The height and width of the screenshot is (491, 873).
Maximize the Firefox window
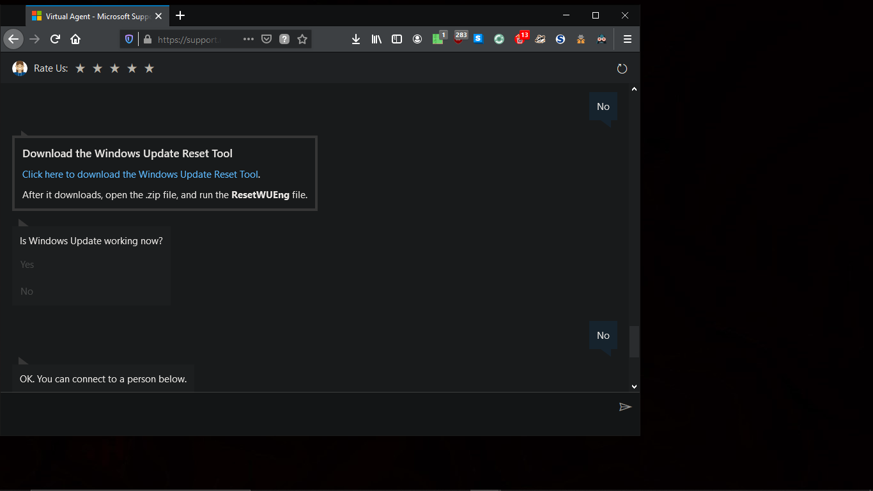596,15
